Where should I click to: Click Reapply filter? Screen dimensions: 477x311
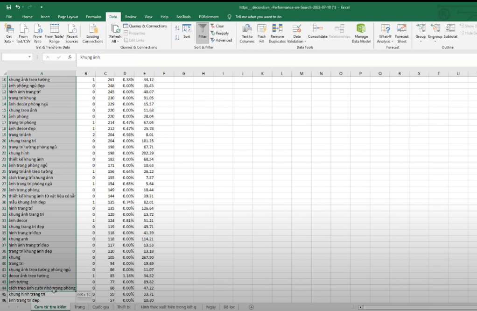219,33
